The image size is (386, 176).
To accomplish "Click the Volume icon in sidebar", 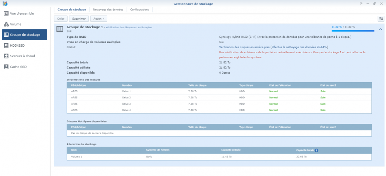I will click(6, 24).
